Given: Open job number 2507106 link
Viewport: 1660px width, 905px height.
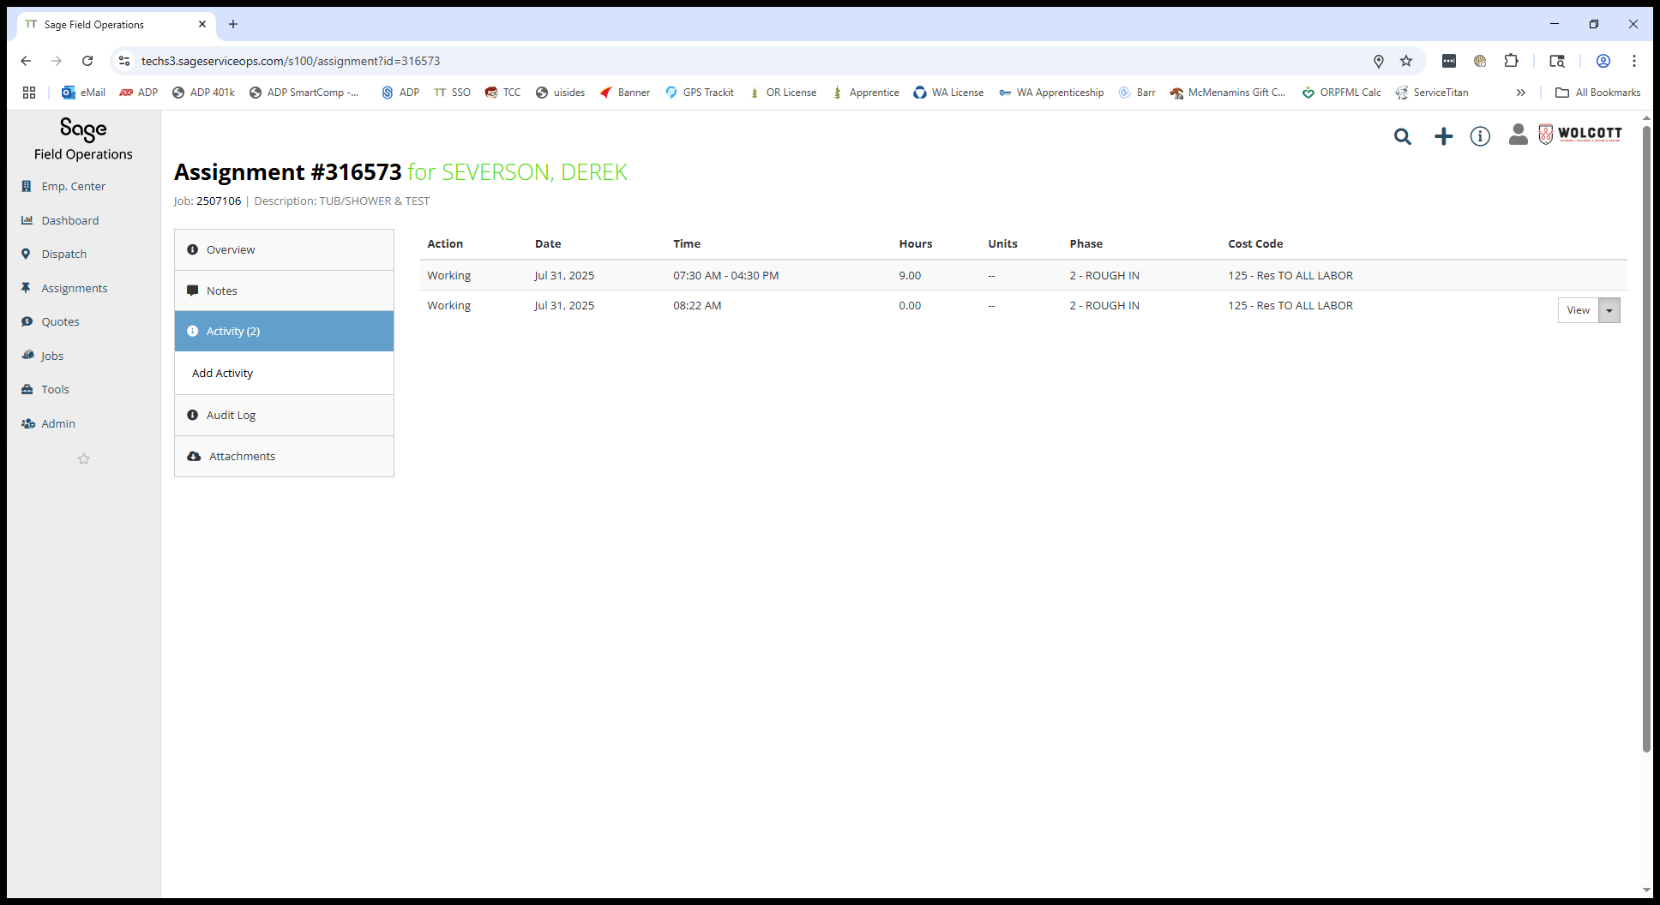Looking at the screenshot, I should point(219,201).
